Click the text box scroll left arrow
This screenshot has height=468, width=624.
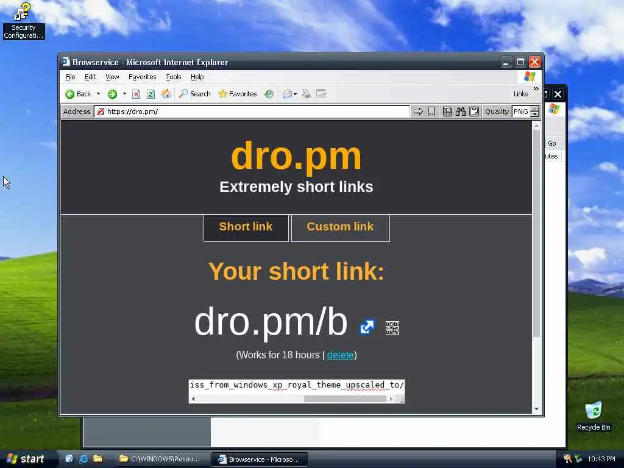coord(193,399)
